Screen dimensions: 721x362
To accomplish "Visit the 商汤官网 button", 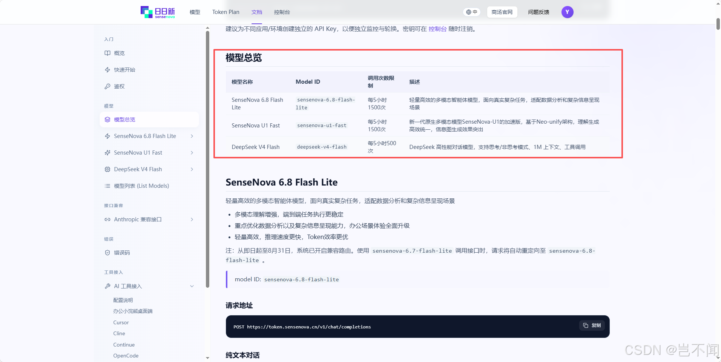I will coord(502,12).
